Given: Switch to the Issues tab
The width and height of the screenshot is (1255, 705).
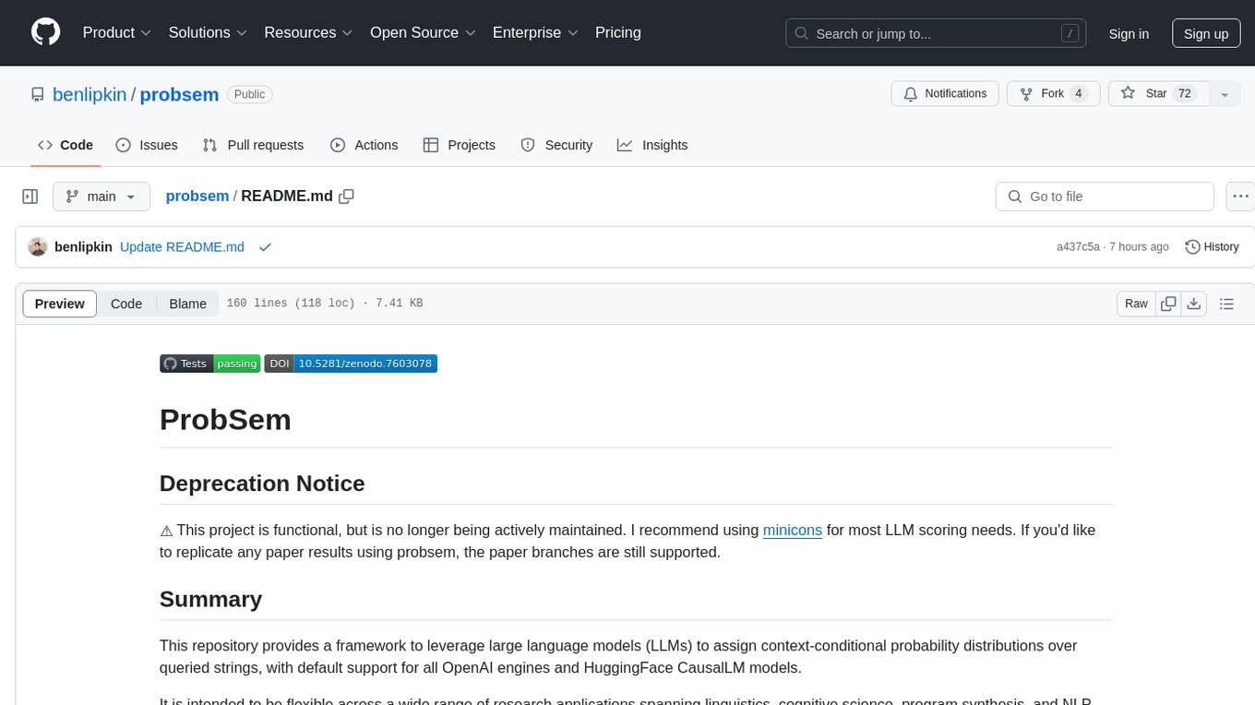Looking at the screenshot, I should point(147,145).
